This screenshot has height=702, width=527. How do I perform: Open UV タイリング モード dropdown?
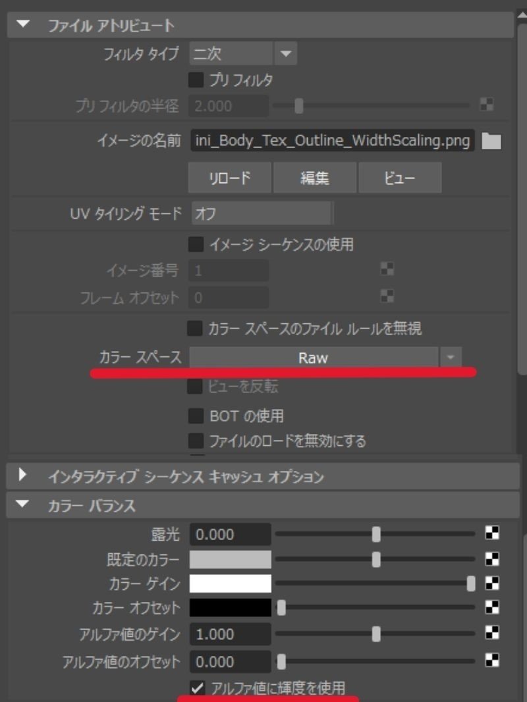[262, 213]
